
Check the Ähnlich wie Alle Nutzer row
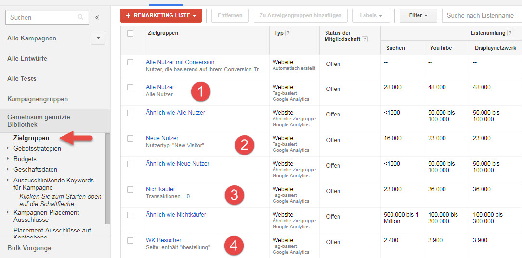click(x=130, y=113)
